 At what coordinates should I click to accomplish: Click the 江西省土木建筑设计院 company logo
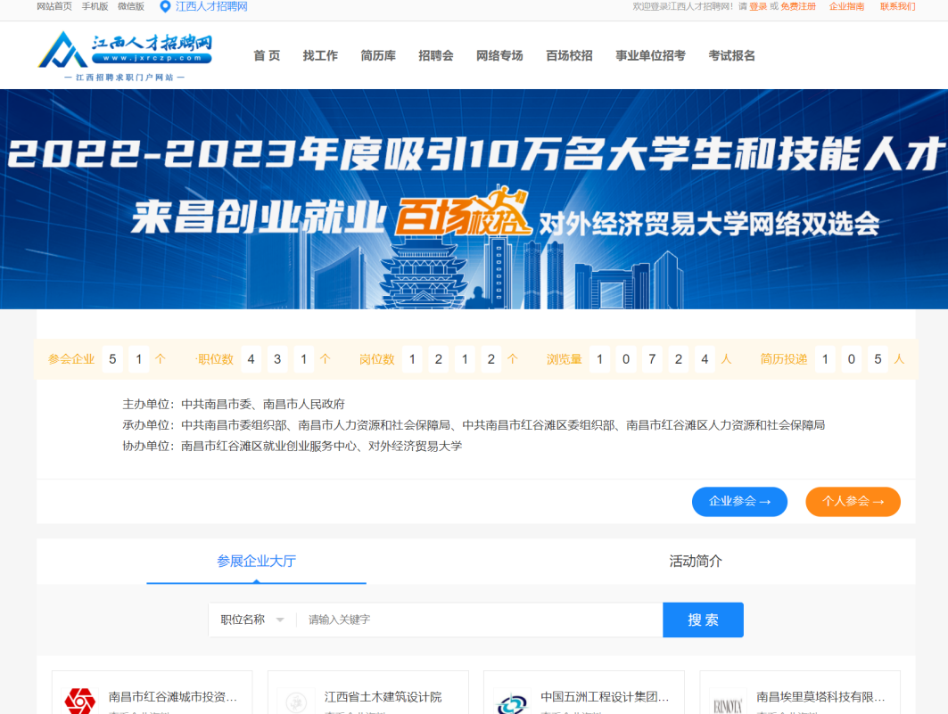coord(295,701)
